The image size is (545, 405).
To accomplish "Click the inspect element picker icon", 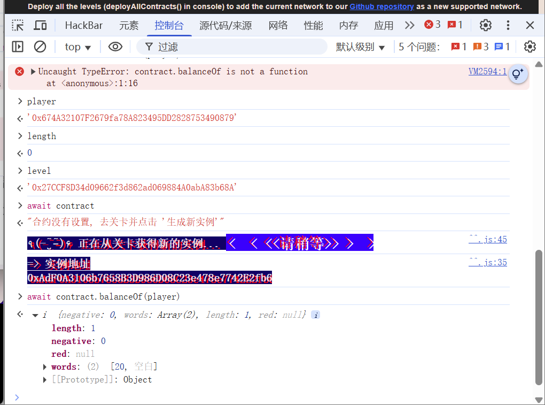I will (18, 25).
